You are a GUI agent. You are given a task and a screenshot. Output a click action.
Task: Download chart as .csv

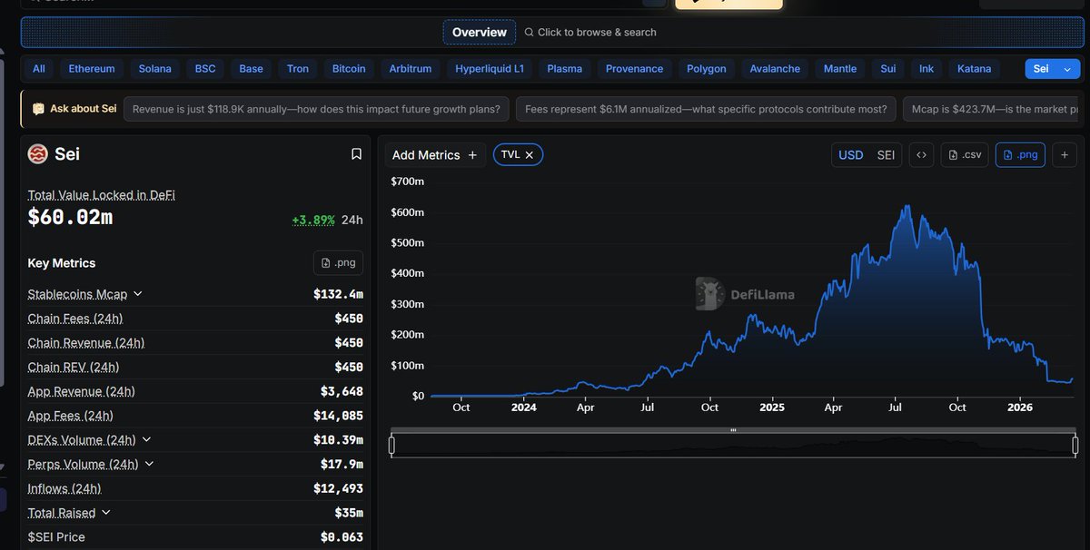pos(965,155)
